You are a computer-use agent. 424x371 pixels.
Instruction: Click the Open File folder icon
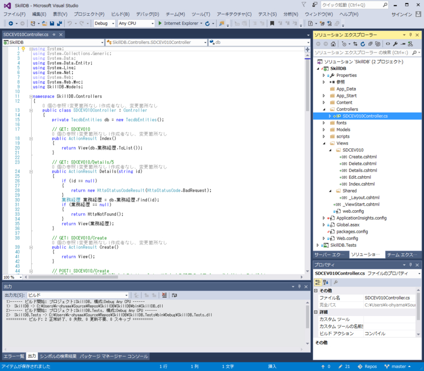(x=45, y=23)
